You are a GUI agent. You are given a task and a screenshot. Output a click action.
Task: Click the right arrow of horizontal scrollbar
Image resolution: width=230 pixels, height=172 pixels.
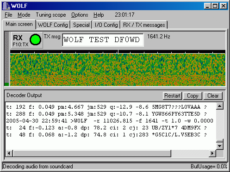[x=212, y=154]
